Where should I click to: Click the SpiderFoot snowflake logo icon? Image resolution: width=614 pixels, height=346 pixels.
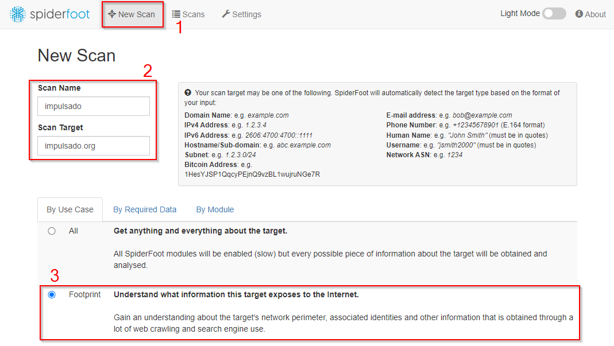click(18, 14)
